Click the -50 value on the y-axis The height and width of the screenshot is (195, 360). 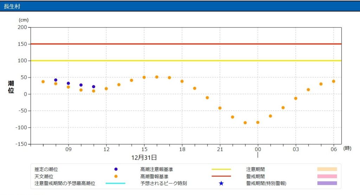tap(22, 111)
